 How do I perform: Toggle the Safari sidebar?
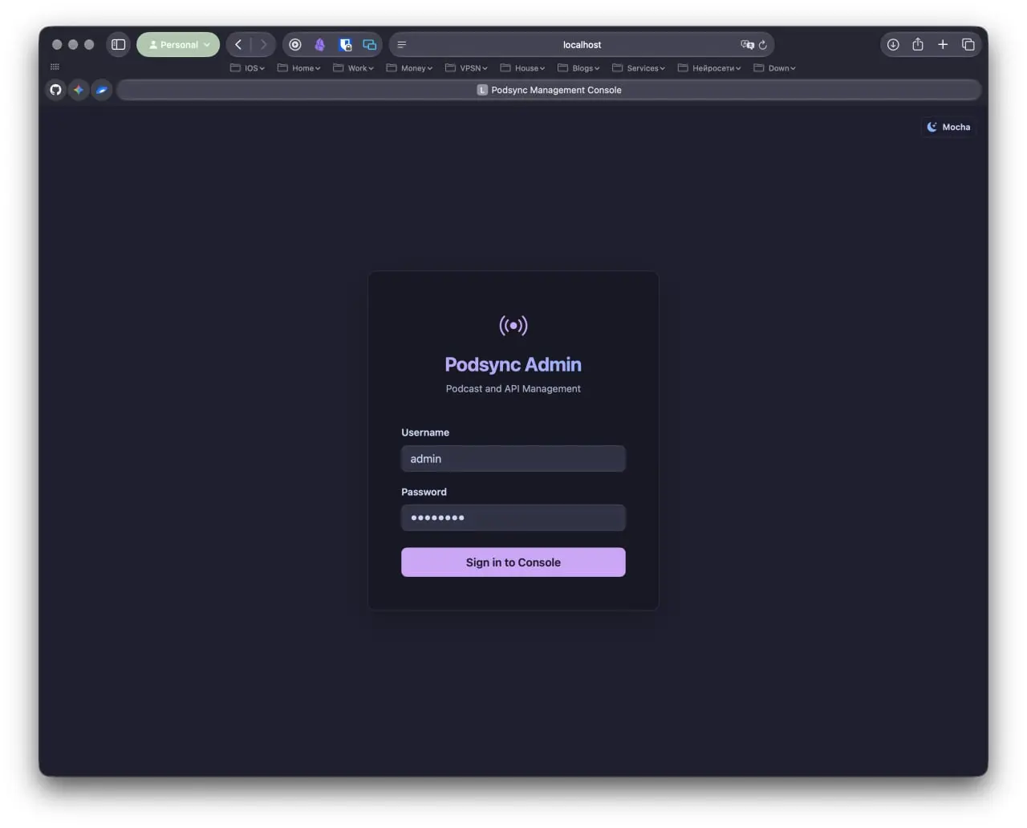pos(119,45)
